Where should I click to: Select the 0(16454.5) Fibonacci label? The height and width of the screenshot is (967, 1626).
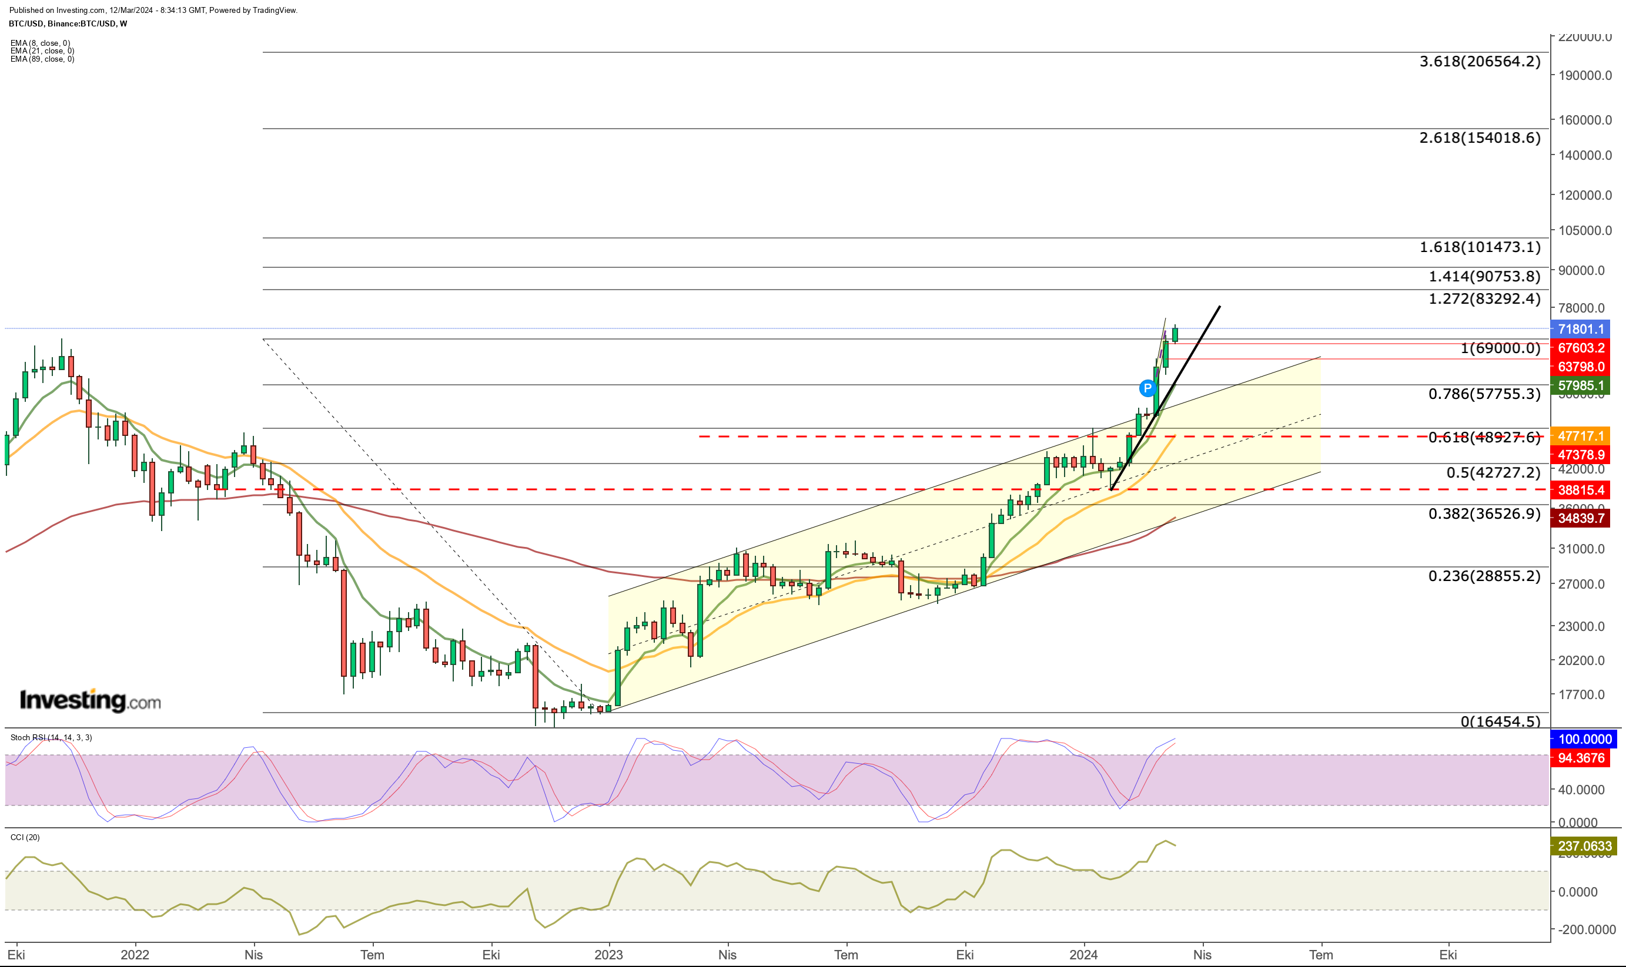tap(1500, 721)
